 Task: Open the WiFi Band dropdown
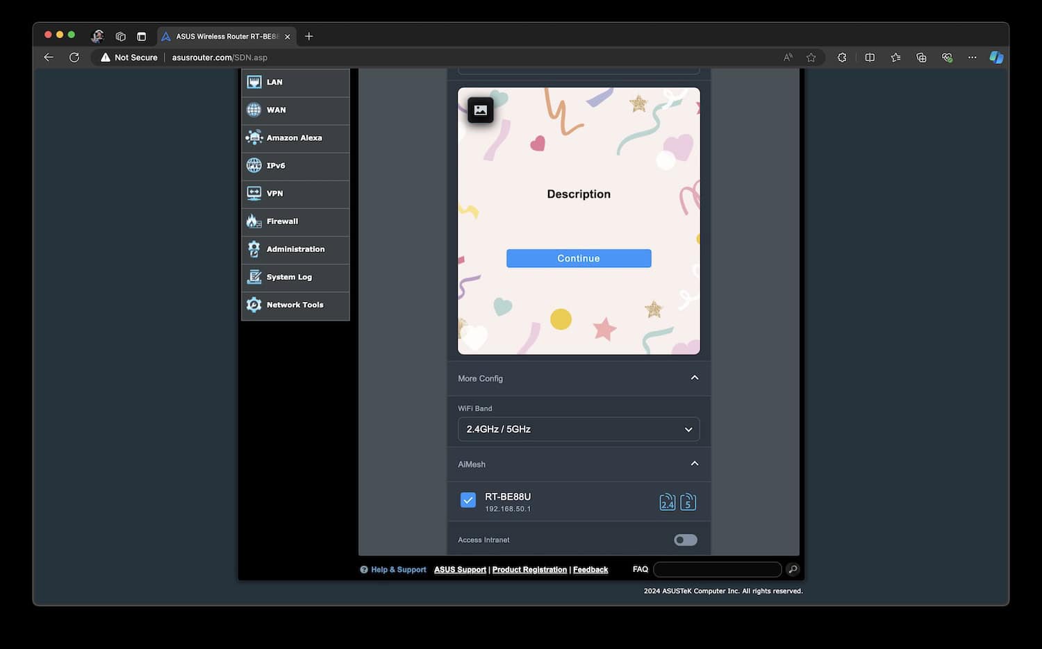tap(579, 429)
